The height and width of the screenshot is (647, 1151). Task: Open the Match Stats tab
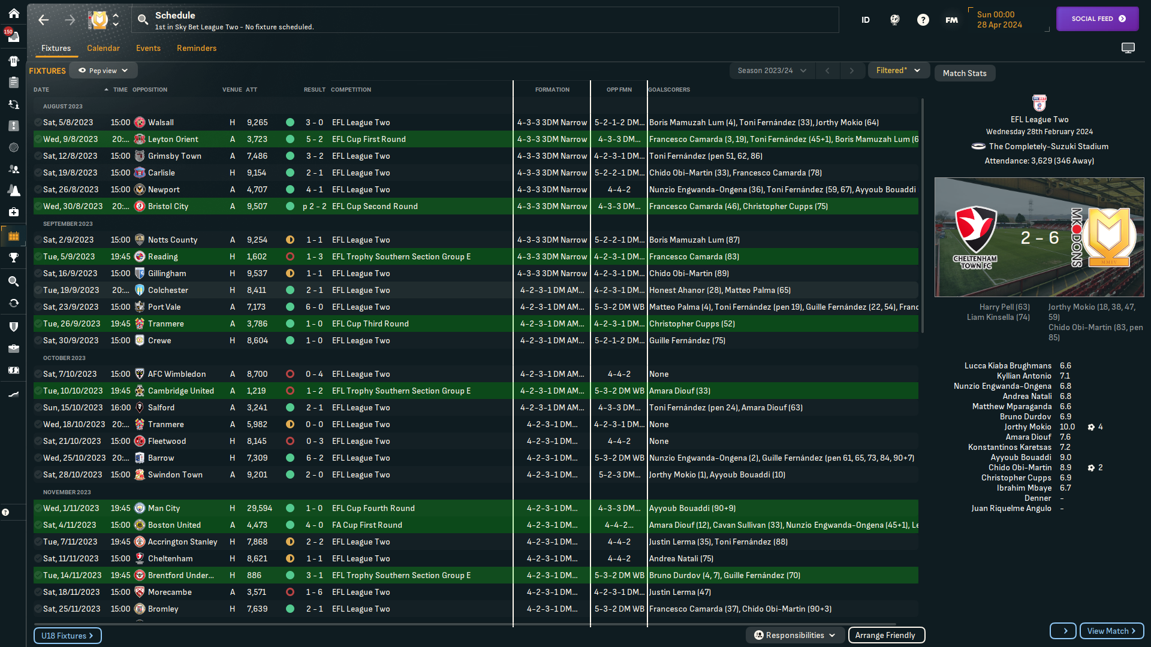coord(965,73)
